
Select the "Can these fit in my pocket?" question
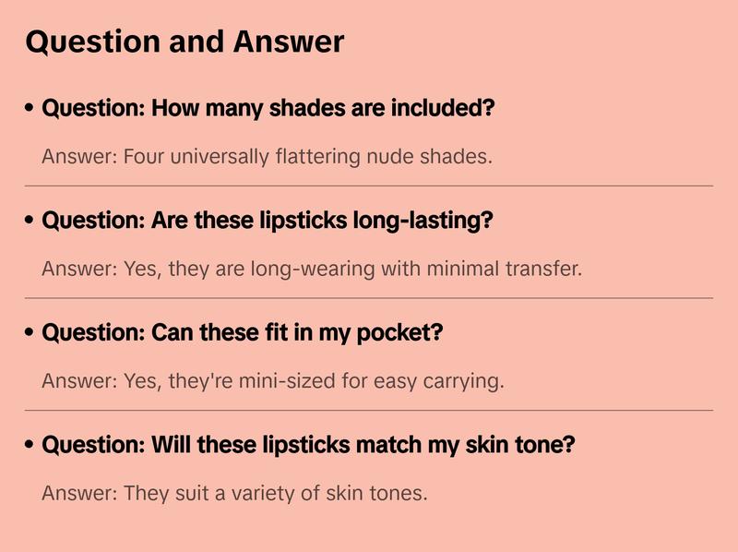(243, 332)
